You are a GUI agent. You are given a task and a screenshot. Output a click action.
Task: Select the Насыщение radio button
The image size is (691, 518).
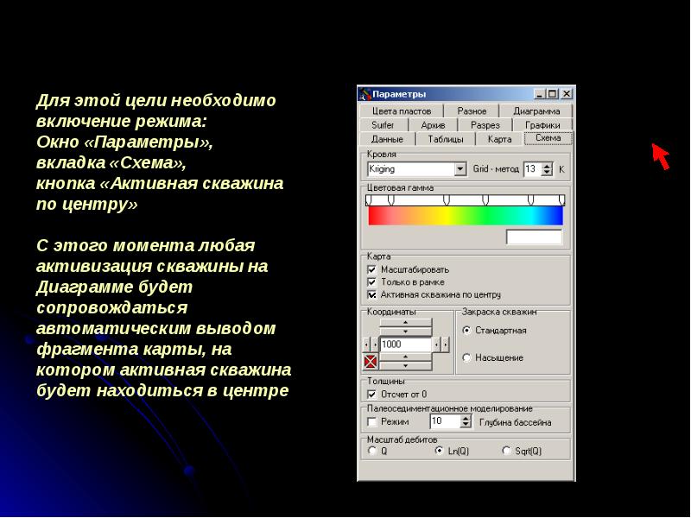pos(466,357)
